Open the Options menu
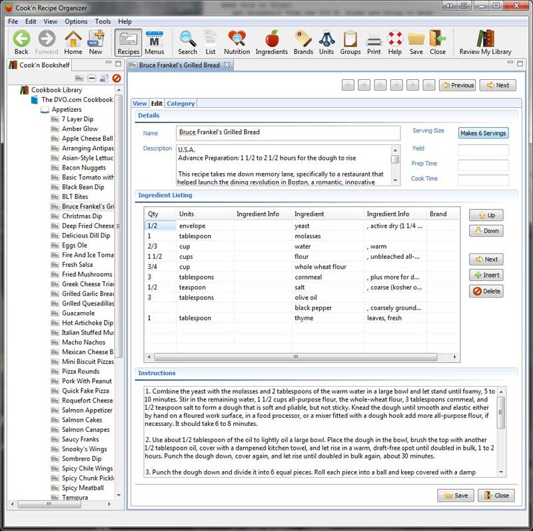 tap(76, 21)
